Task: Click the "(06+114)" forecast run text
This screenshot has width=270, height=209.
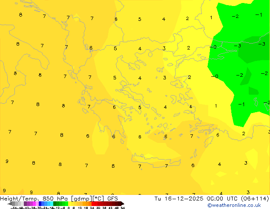Action: [255, 199]
